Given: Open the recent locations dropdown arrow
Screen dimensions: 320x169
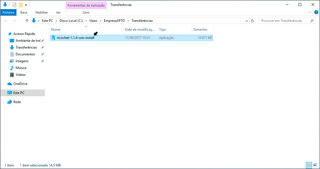Looking at the screenshot, I should 21,21.
